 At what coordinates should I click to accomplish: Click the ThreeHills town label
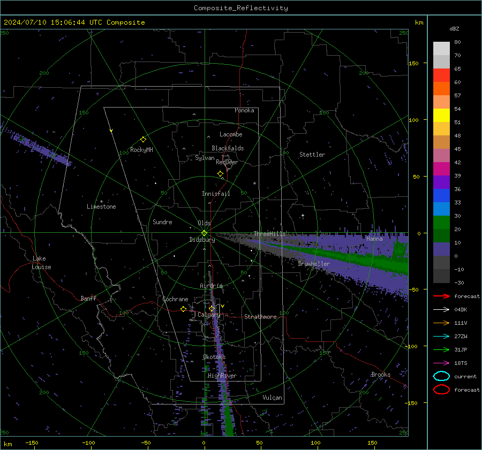(x=269, y=234)
